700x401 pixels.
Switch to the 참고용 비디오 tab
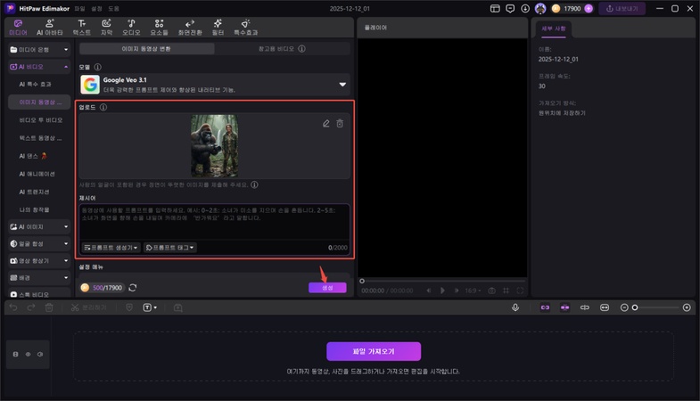281,49
